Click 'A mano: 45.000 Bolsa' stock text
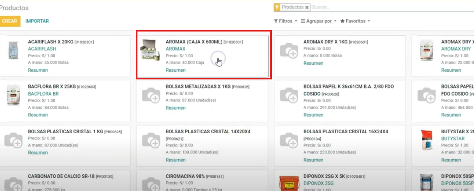Viewport: 474px width, 191px height. coord(48,63)
